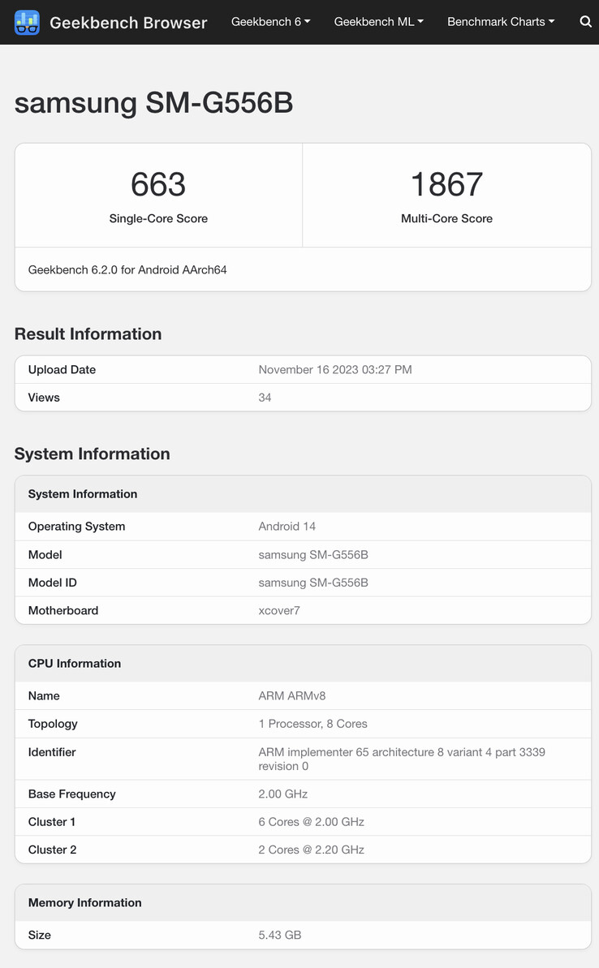Screen dimensions: 599x968
Task: Expand the Geekbench 6 dropdown menu
Action: coord(270,22)
